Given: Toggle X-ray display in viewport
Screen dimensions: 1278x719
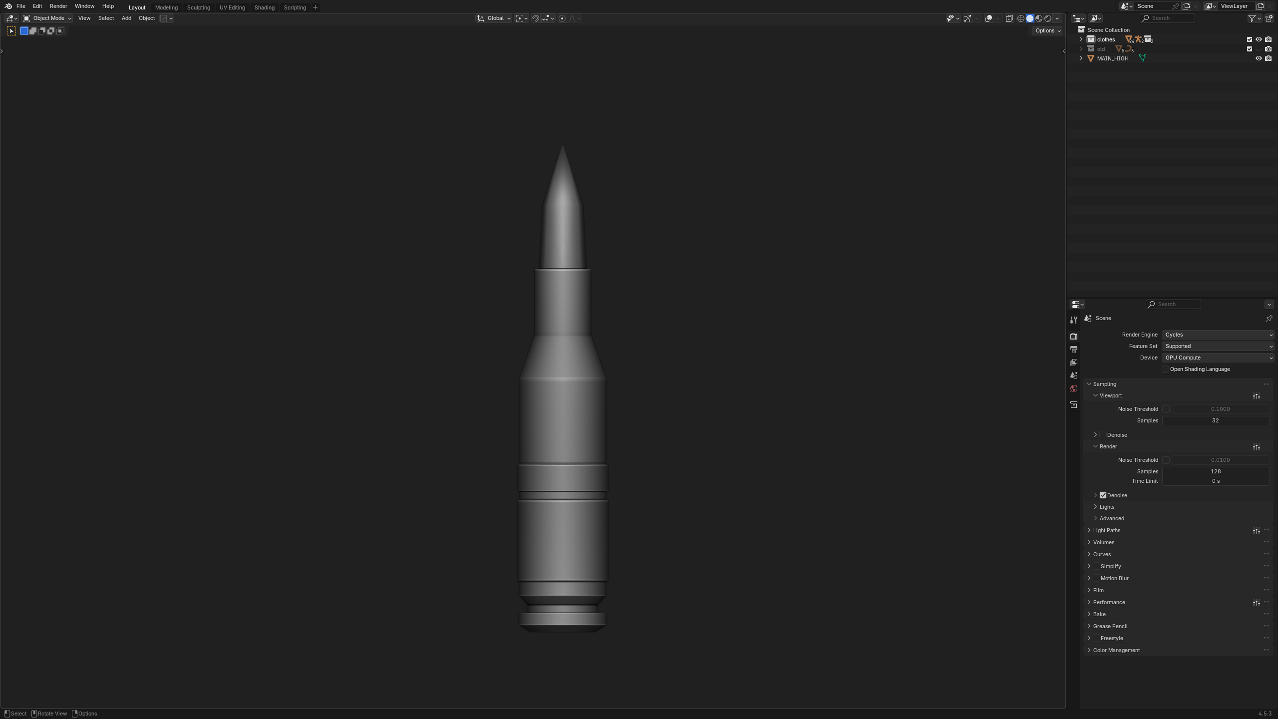Looking at the screenshot, I should tap(1009, 18).
